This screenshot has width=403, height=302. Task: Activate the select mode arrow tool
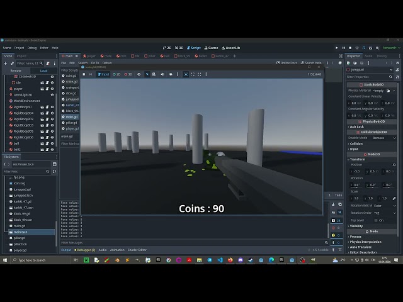147,74
